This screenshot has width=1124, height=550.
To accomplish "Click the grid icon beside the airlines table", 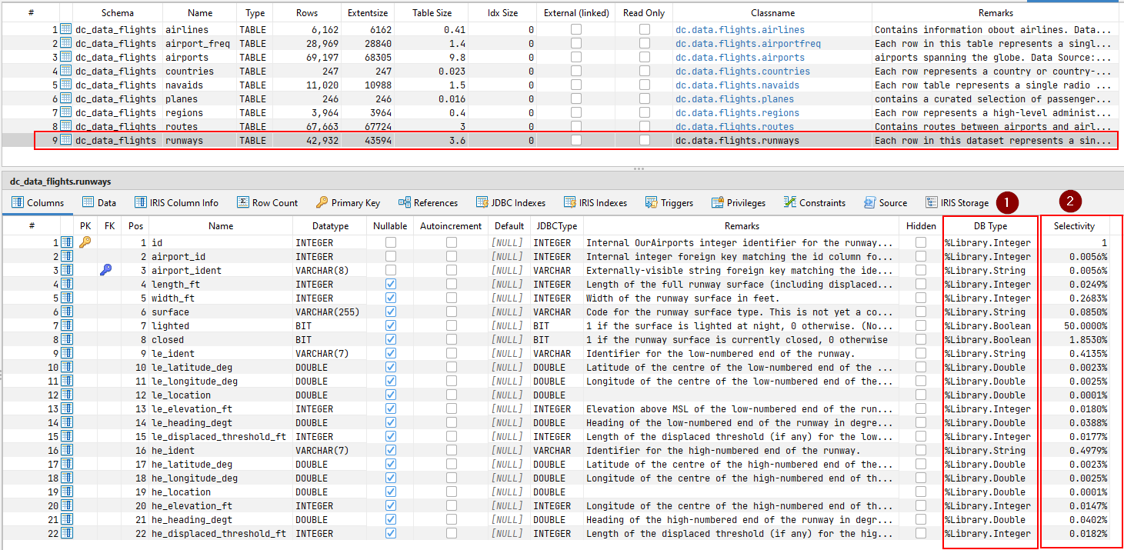I will (x=66, y=29).
